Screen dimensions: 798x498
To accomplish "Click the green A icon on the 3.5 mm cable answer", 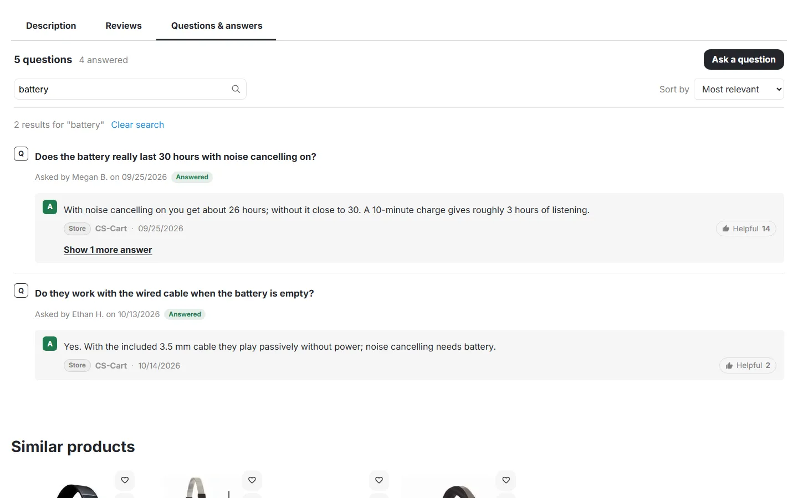I will click(x=50, y=344).
